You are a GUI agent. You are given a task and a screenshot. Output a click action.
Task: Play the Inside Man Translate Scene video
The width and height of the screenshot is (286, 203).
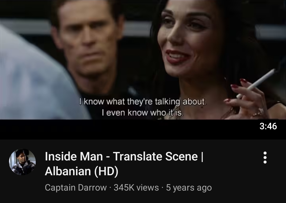143,69
